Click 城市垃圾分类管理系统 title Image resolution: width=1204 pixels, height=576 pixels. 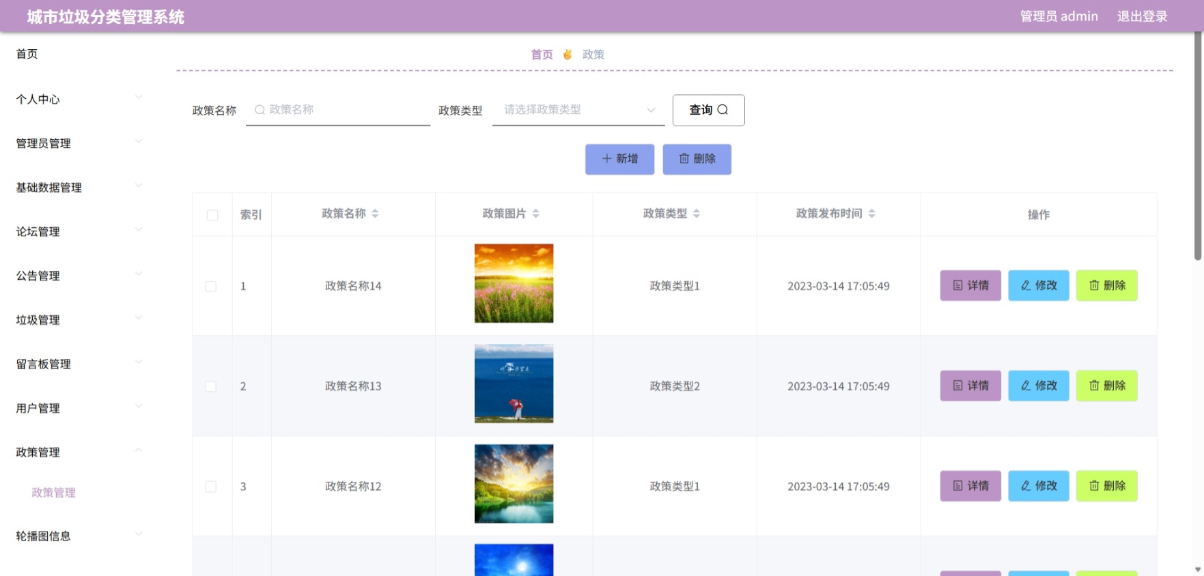tap(106, 17)
